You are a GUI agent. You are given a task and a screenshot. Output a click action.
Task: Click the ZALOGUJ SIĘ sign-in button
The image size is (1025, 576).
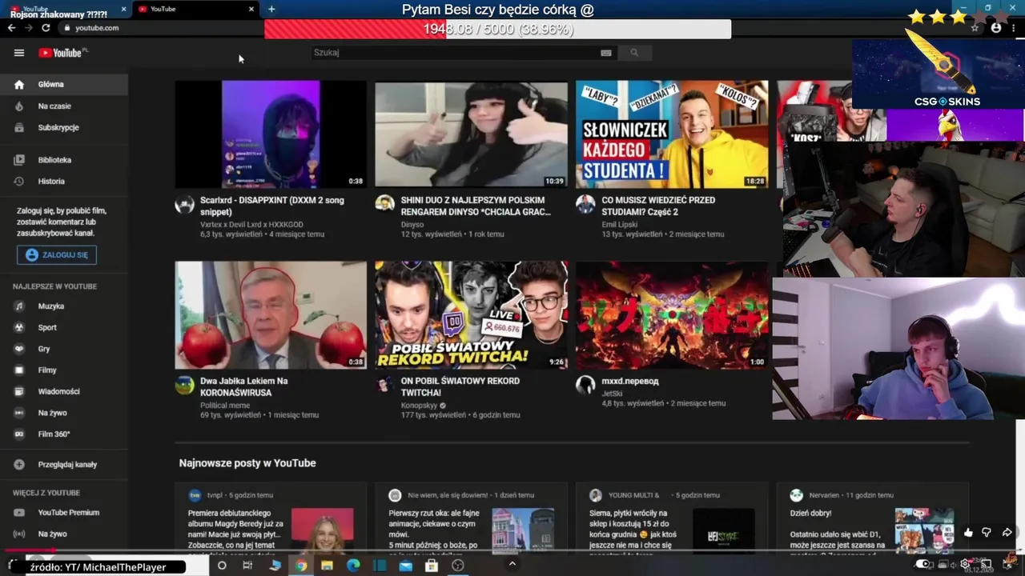tap(57, 255)
